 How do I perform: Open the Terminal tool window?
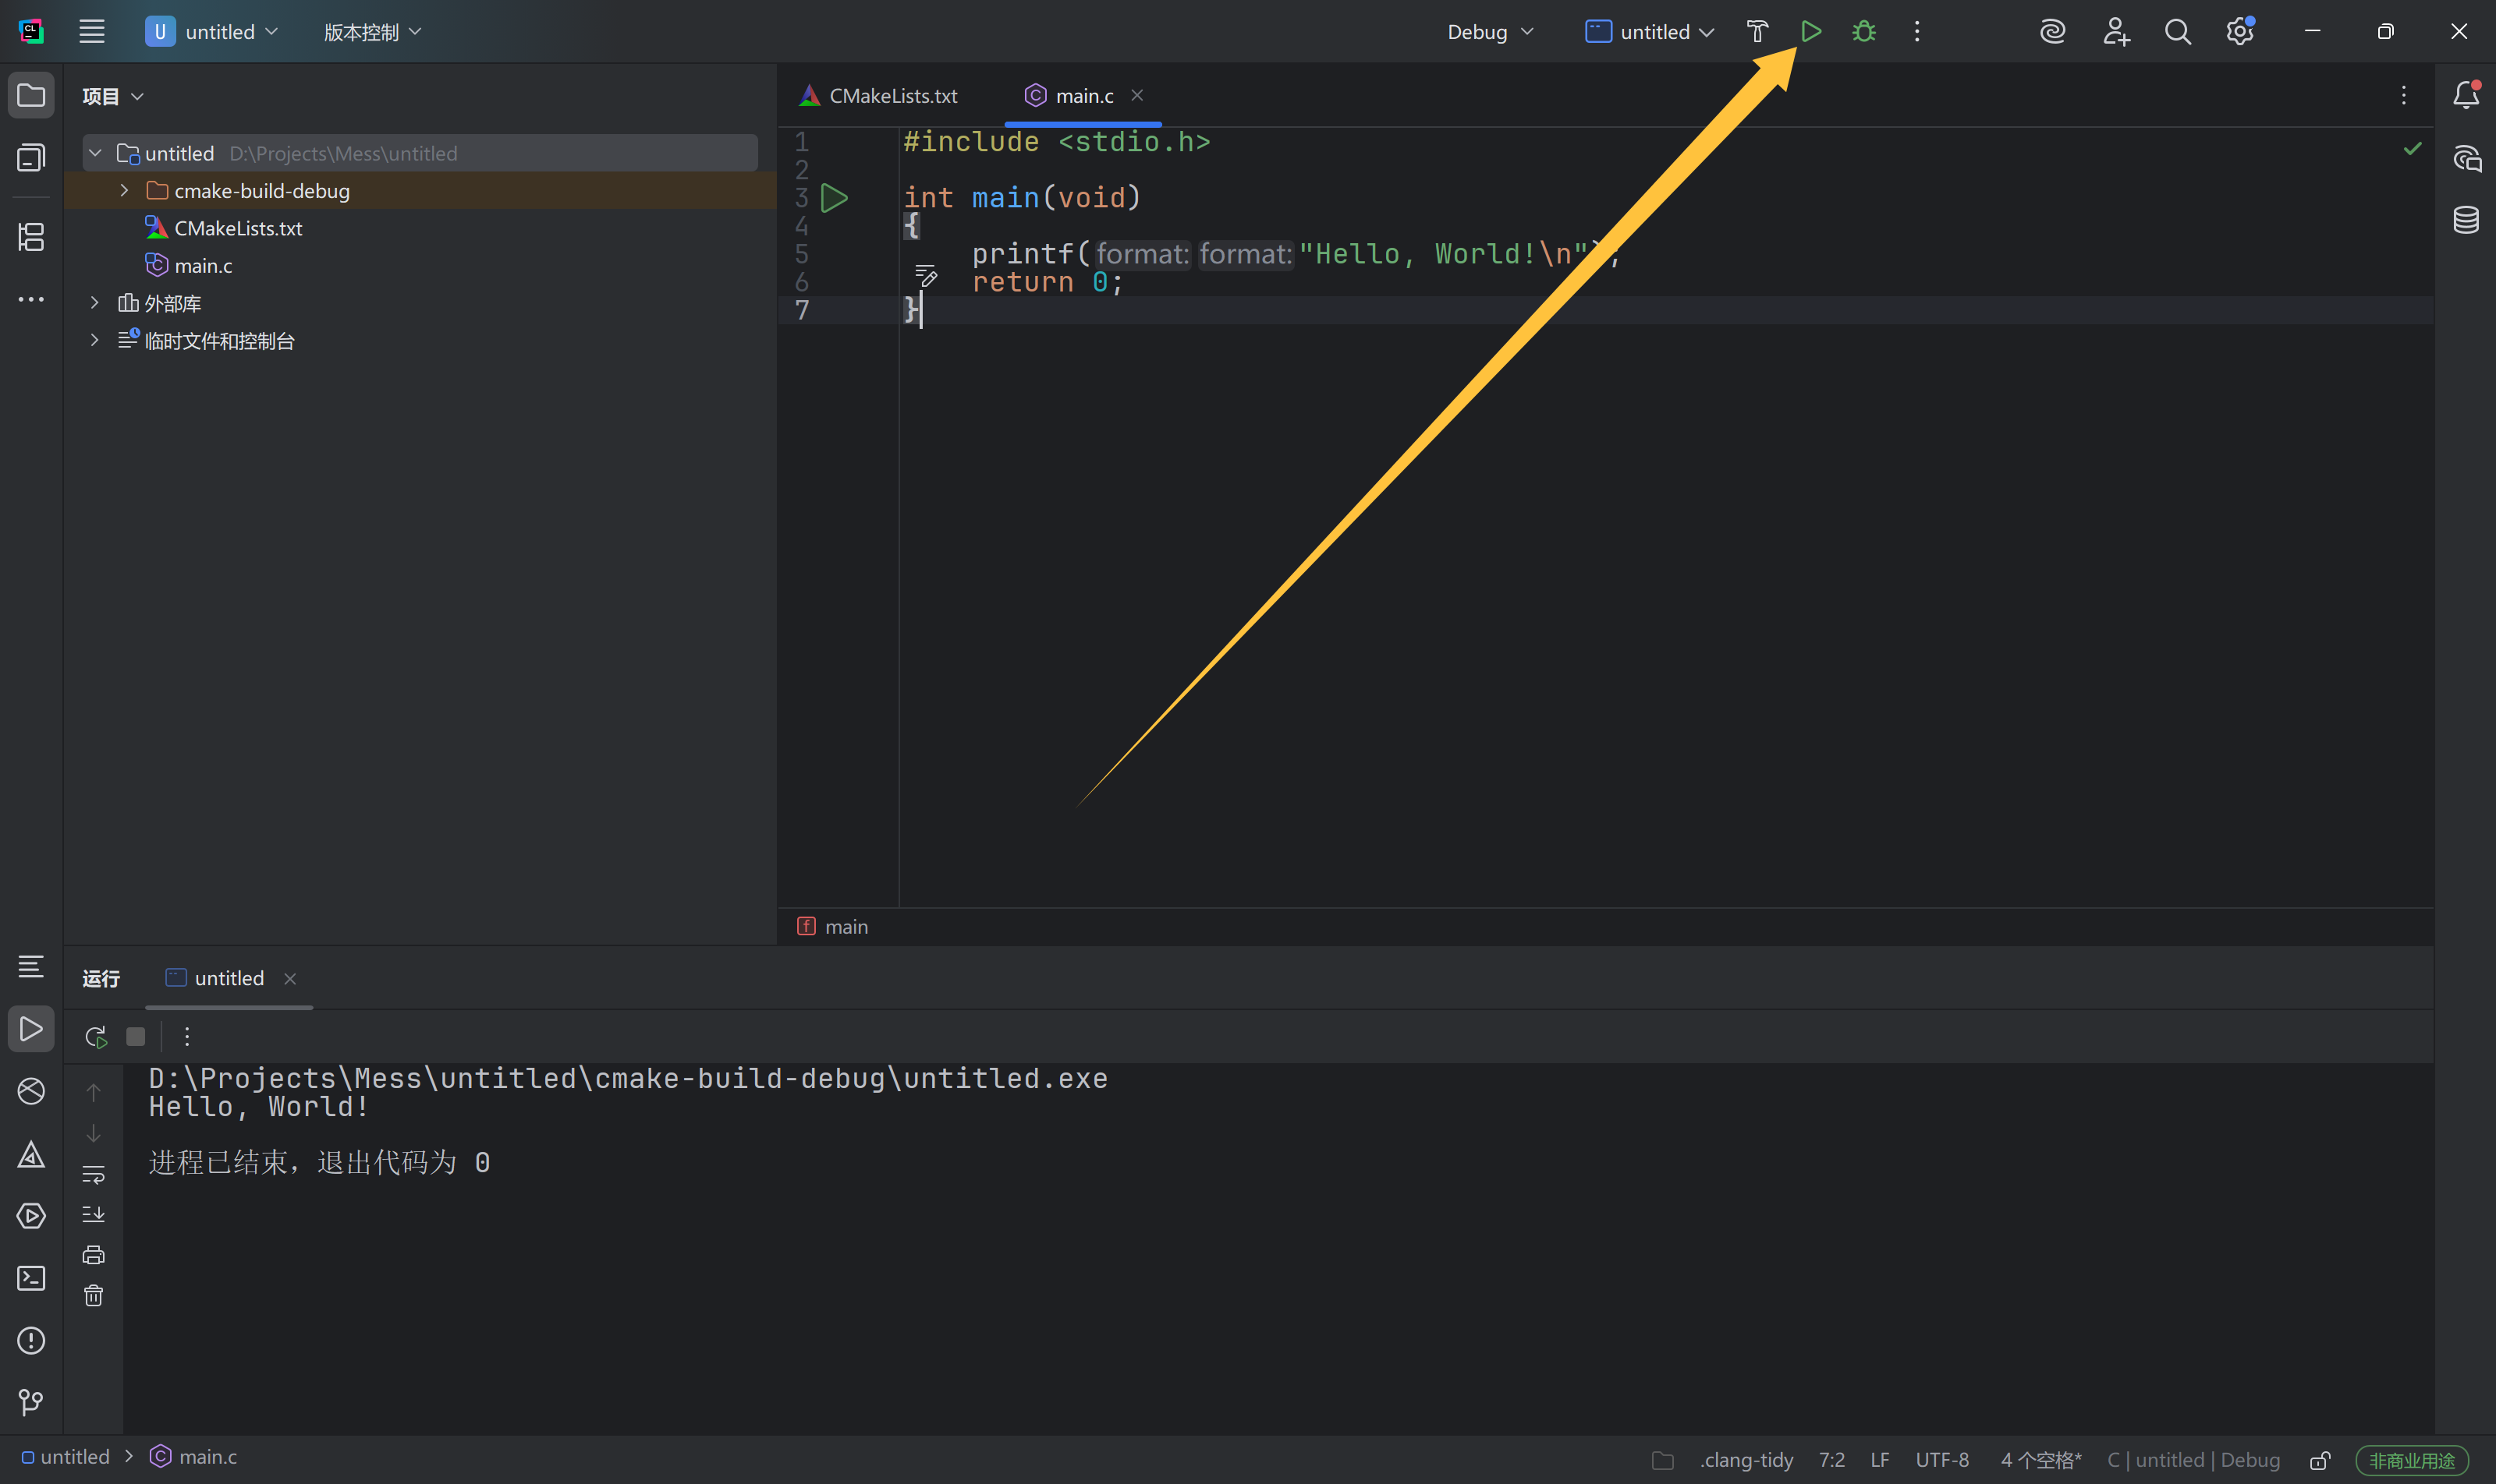coord(31,1278)
